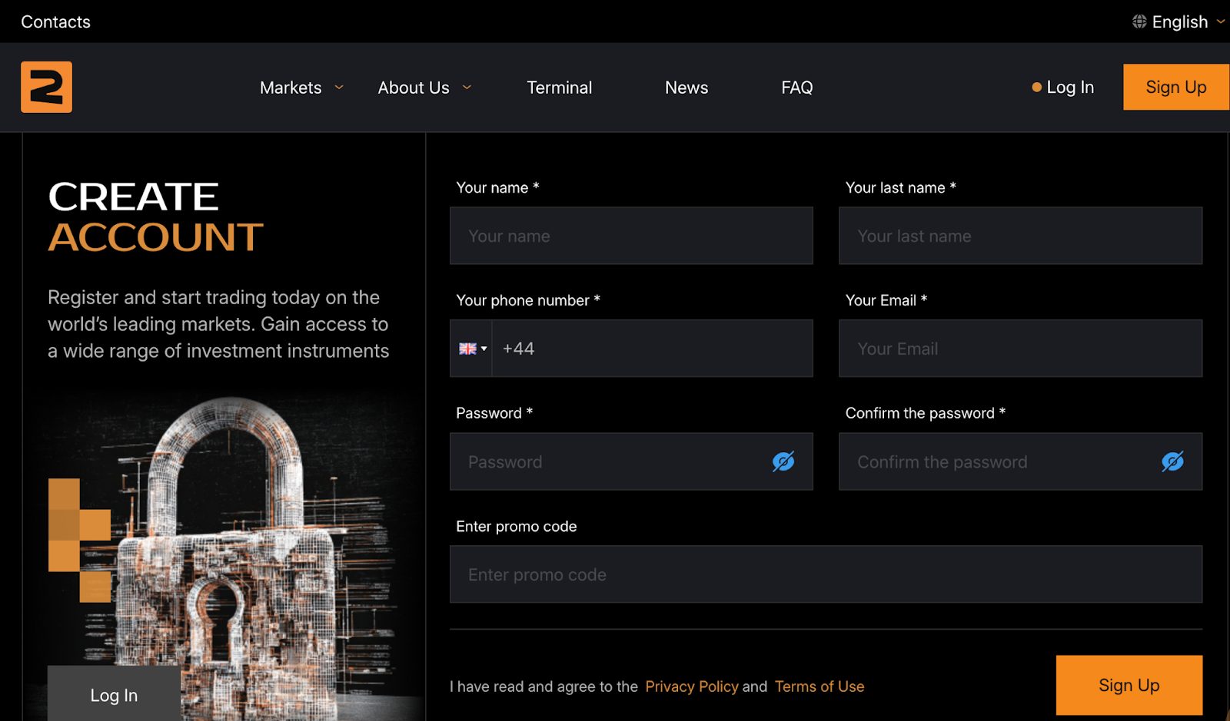This screenshot has height=721, width=1230.
Task: Click the globe language icon
Action: 1139,21
